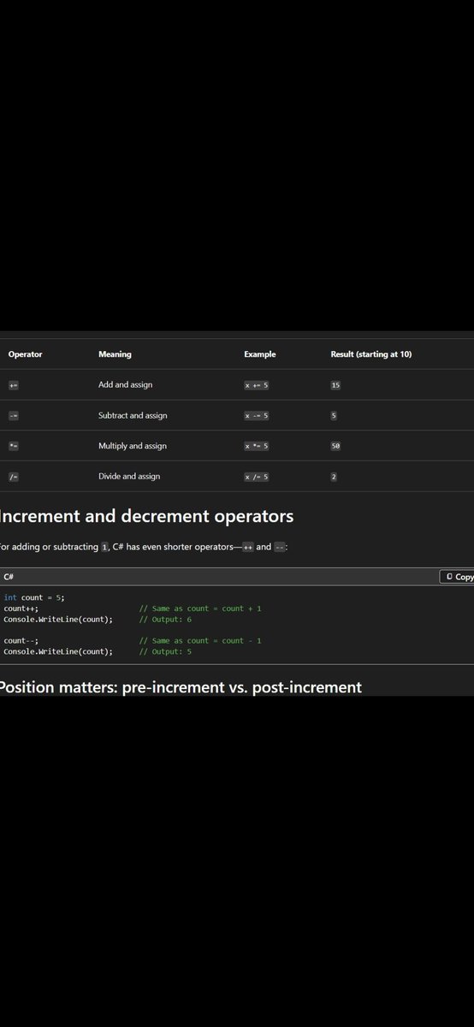The image size is (474, 1027).
Task: Click the 'x *= 5' example code
Action: 257,446
